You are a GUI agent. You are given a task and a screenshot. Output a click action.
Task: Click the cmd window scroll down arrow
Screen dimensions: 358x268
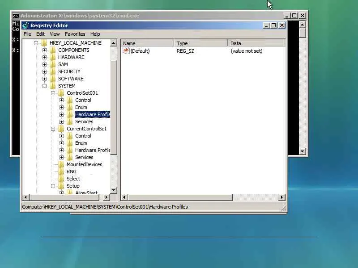click(x=303, y=151)
